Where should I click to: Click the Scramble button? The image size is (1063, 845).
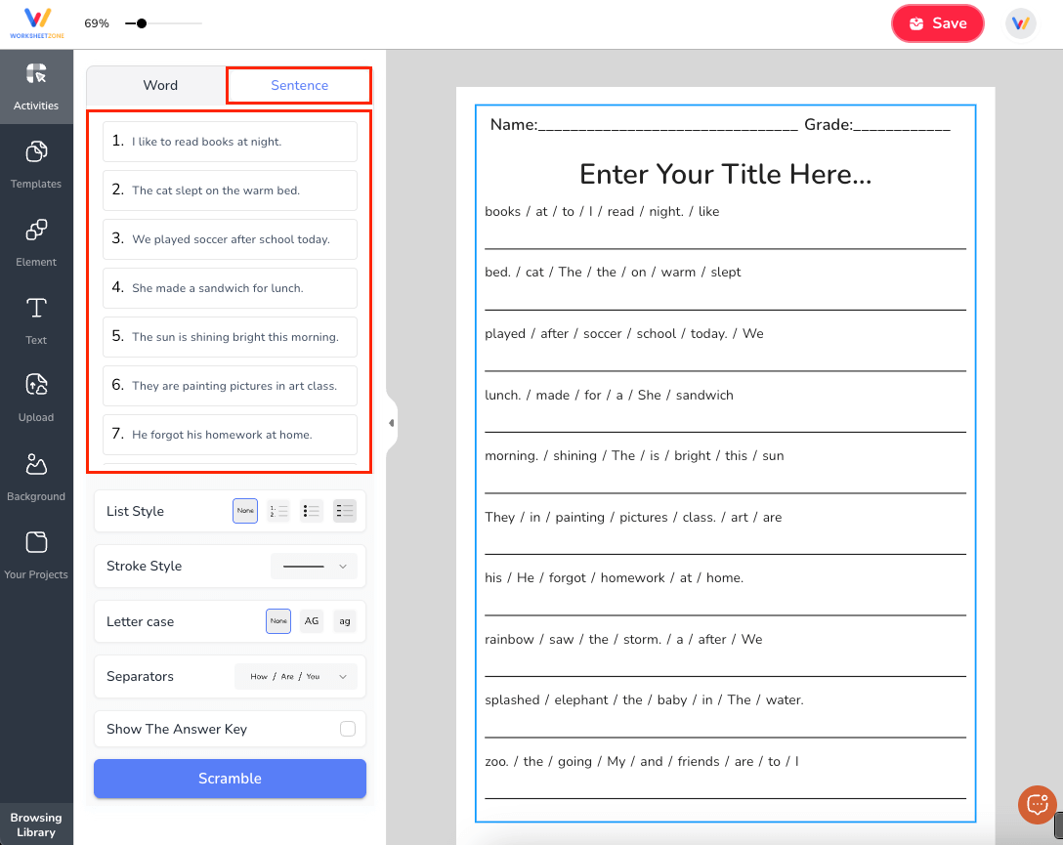[x=230, y=779]
